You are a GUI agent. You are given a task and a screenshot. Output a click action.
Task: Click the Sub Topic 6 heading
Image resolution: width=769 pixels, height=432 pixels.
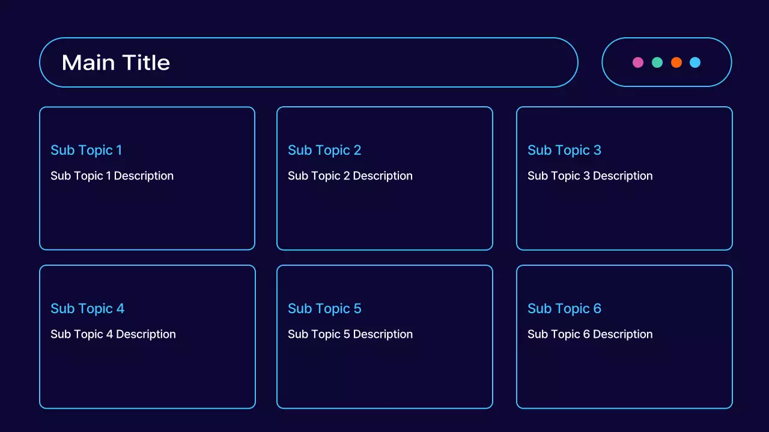[564, 308]
